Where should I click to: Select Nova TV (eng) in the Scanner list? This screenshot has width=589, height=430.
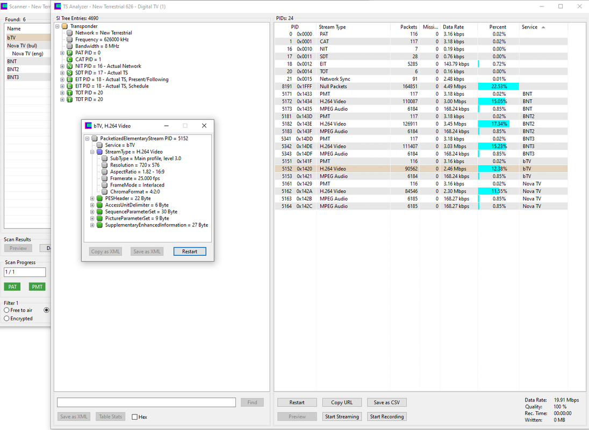tap(27, 54)
